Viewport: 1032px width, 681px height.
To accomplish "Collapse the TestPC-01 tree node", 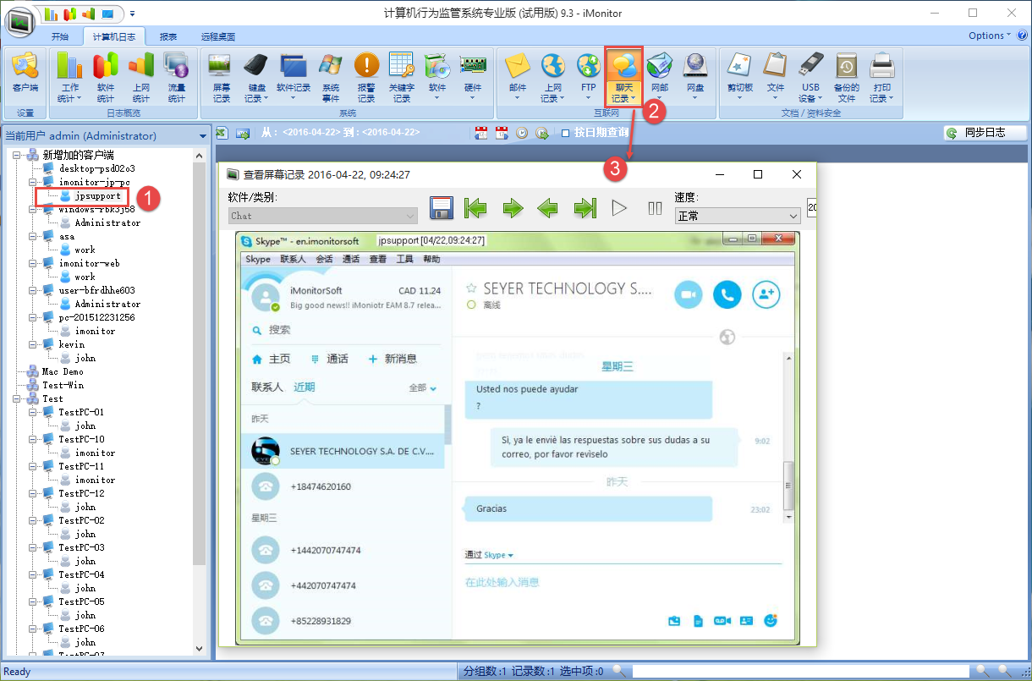I will 34,412.
